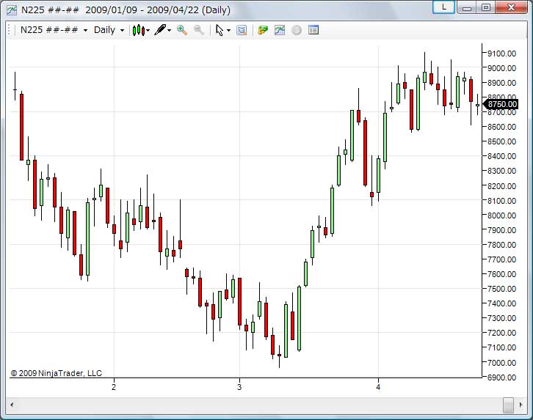Minimize the chart window
Screen dimensions: 533x420
coord(467,7)
